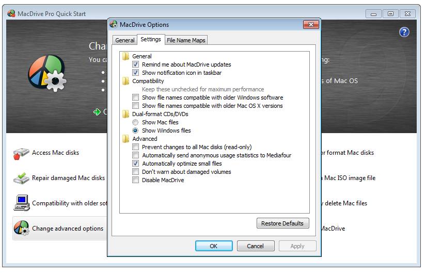
Task: Check Don't warn about damaged volumes
Action: [x=135, y=171]
